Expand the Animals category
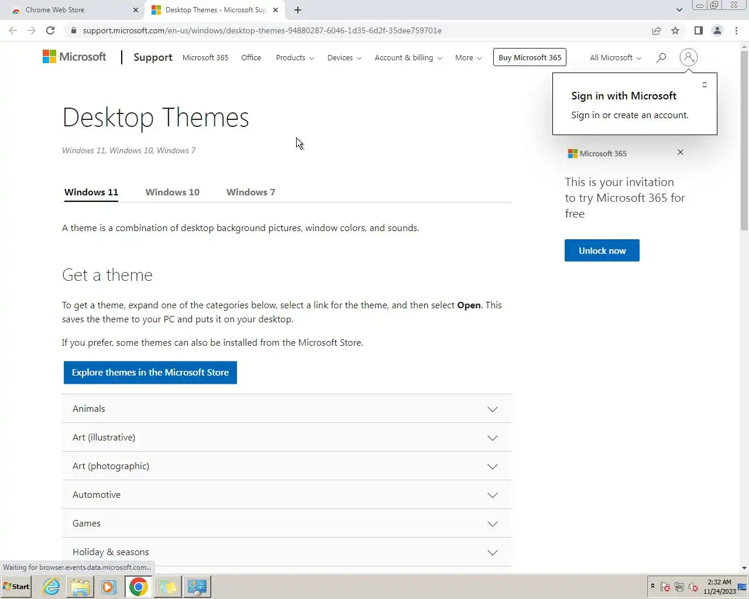749x599 pixels. pyautogui.click(x=287, y=409)
